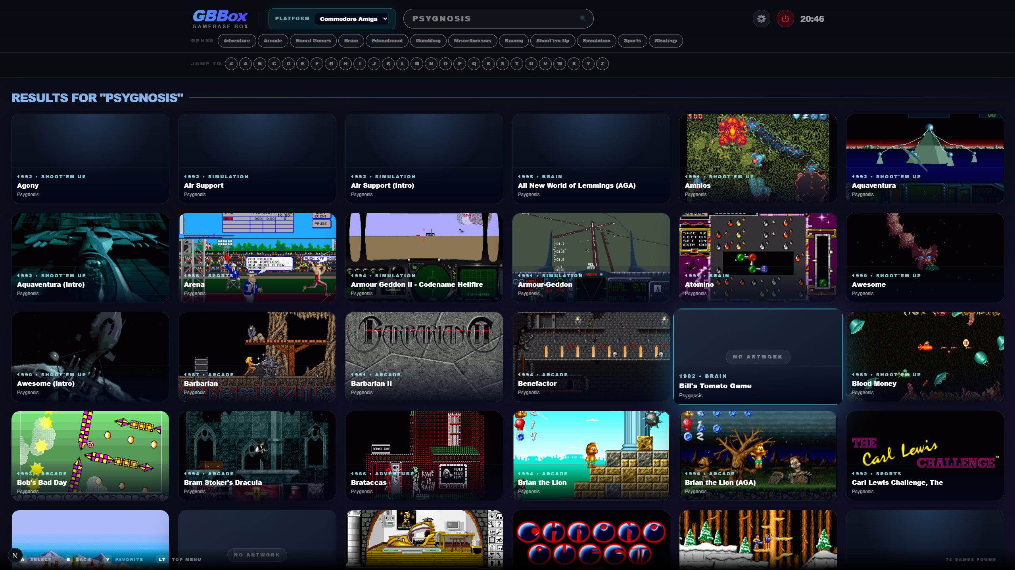Click the 20:46 clock display

click(812, 19)
